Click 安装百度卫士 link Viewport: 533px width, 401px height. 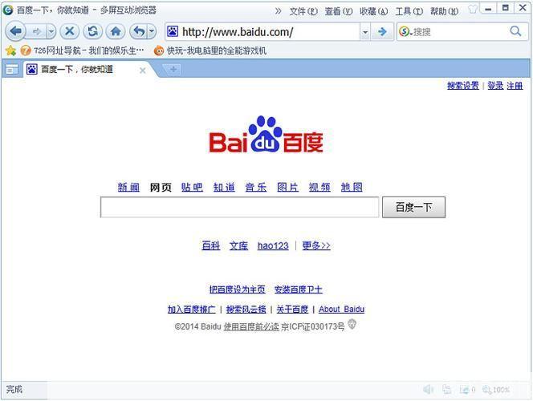point(298,290)
